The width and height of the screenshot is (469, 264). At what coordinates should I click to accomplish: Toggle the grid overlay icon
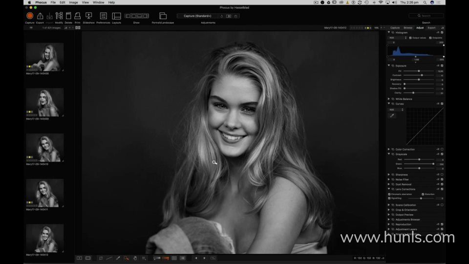coord(174,258)
